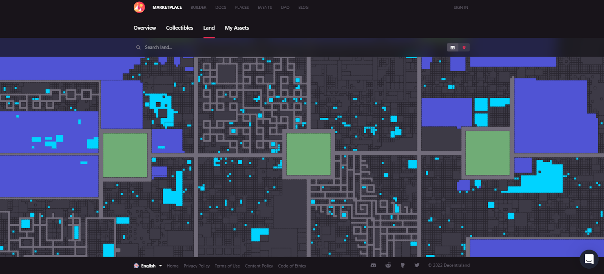This screenshot has width=604, height=274.
Task: Open the Docs link
Action: coord(221,8)
